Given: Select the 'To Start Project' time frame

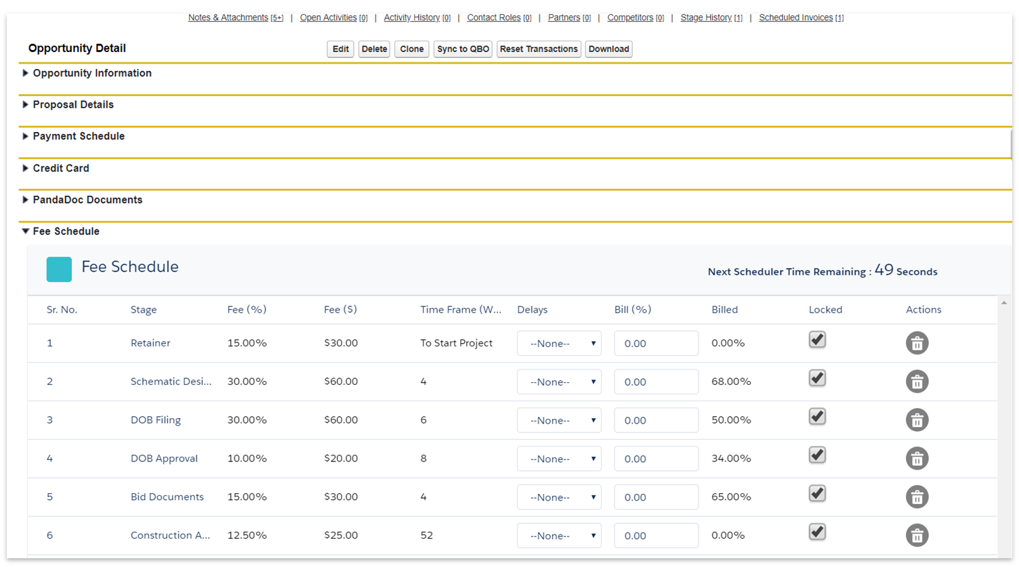Looking at the screenshot, I should [x=456, y=343].
